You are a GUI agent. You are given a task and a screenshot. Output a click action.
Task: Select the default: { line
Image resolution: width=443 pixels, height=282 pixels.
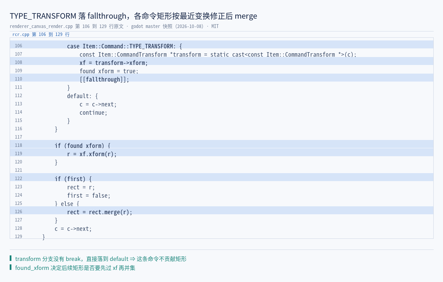83,96
